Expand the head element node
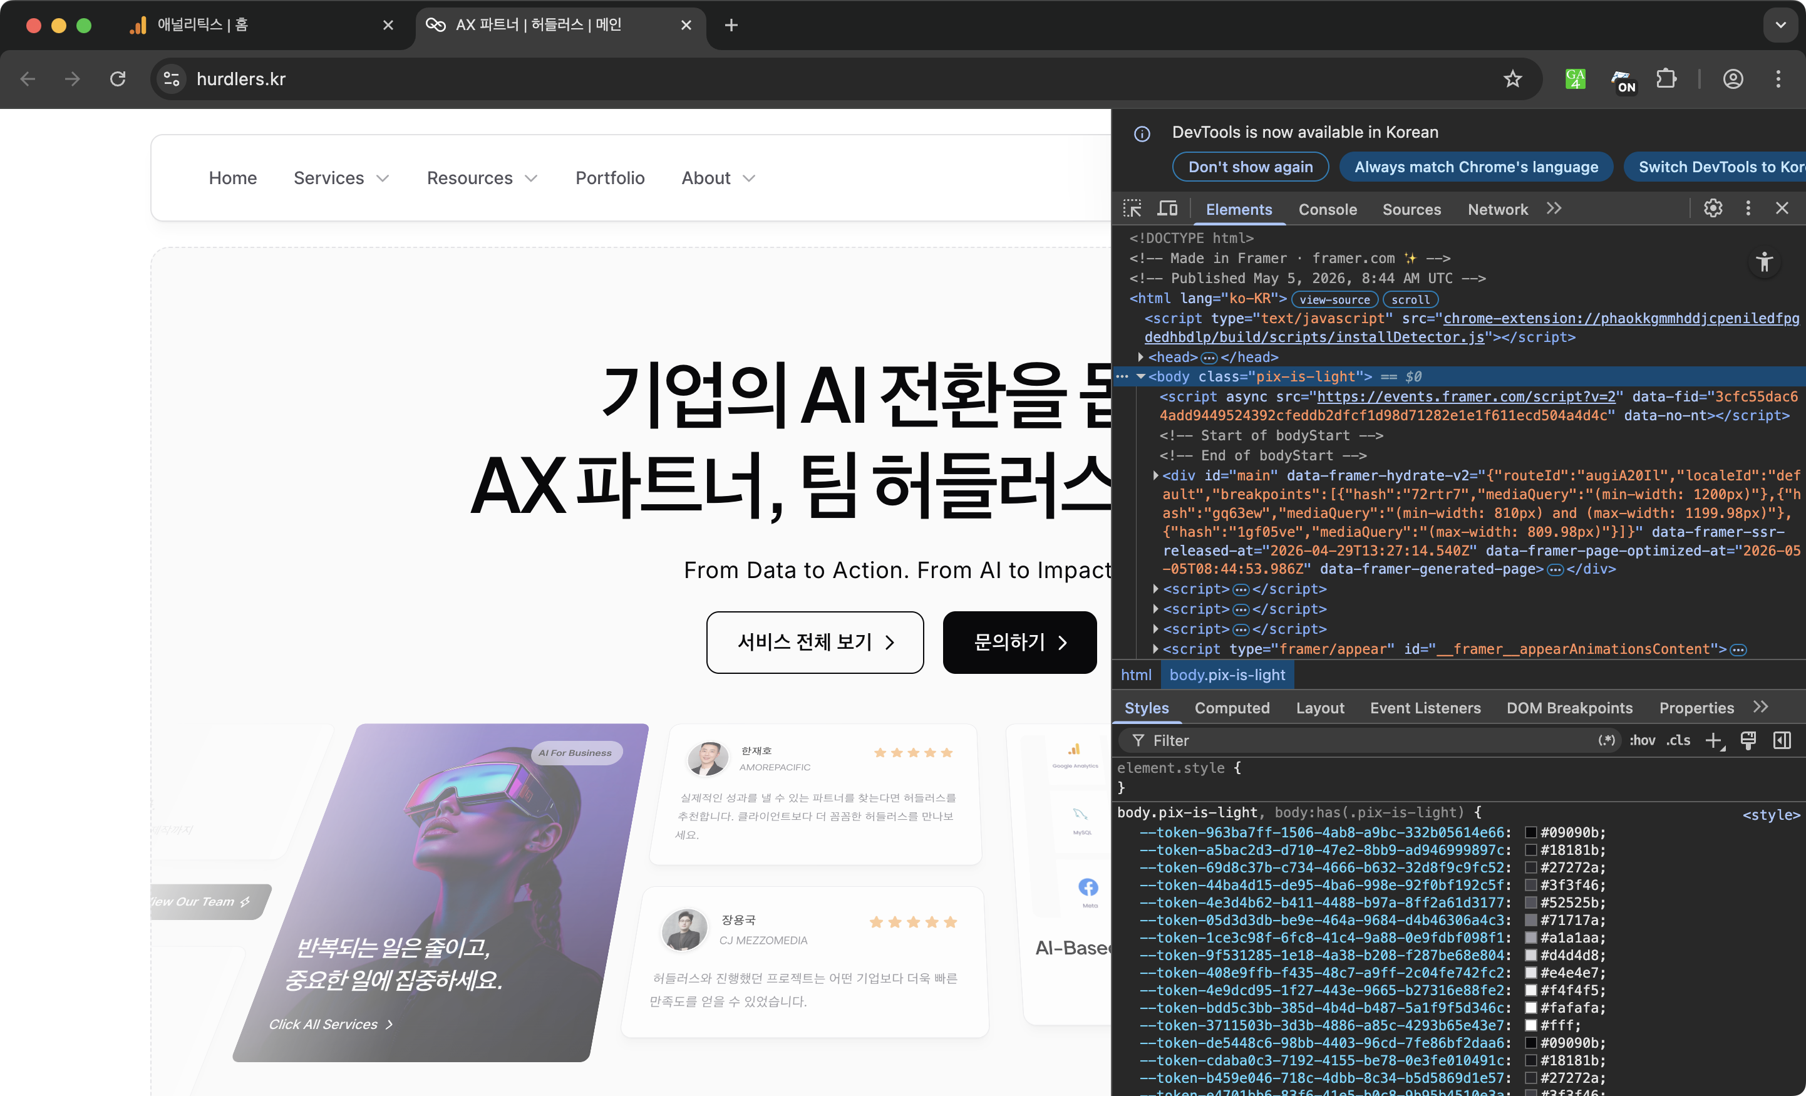Image resolution: width=1806 pixels, height=1096 pixels. coord(1140,357)
